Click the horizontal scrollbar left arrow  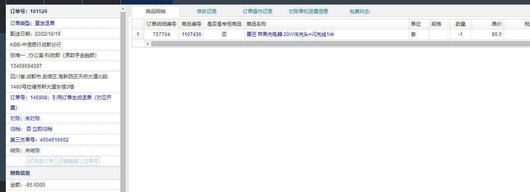click(x=147, y=43)
